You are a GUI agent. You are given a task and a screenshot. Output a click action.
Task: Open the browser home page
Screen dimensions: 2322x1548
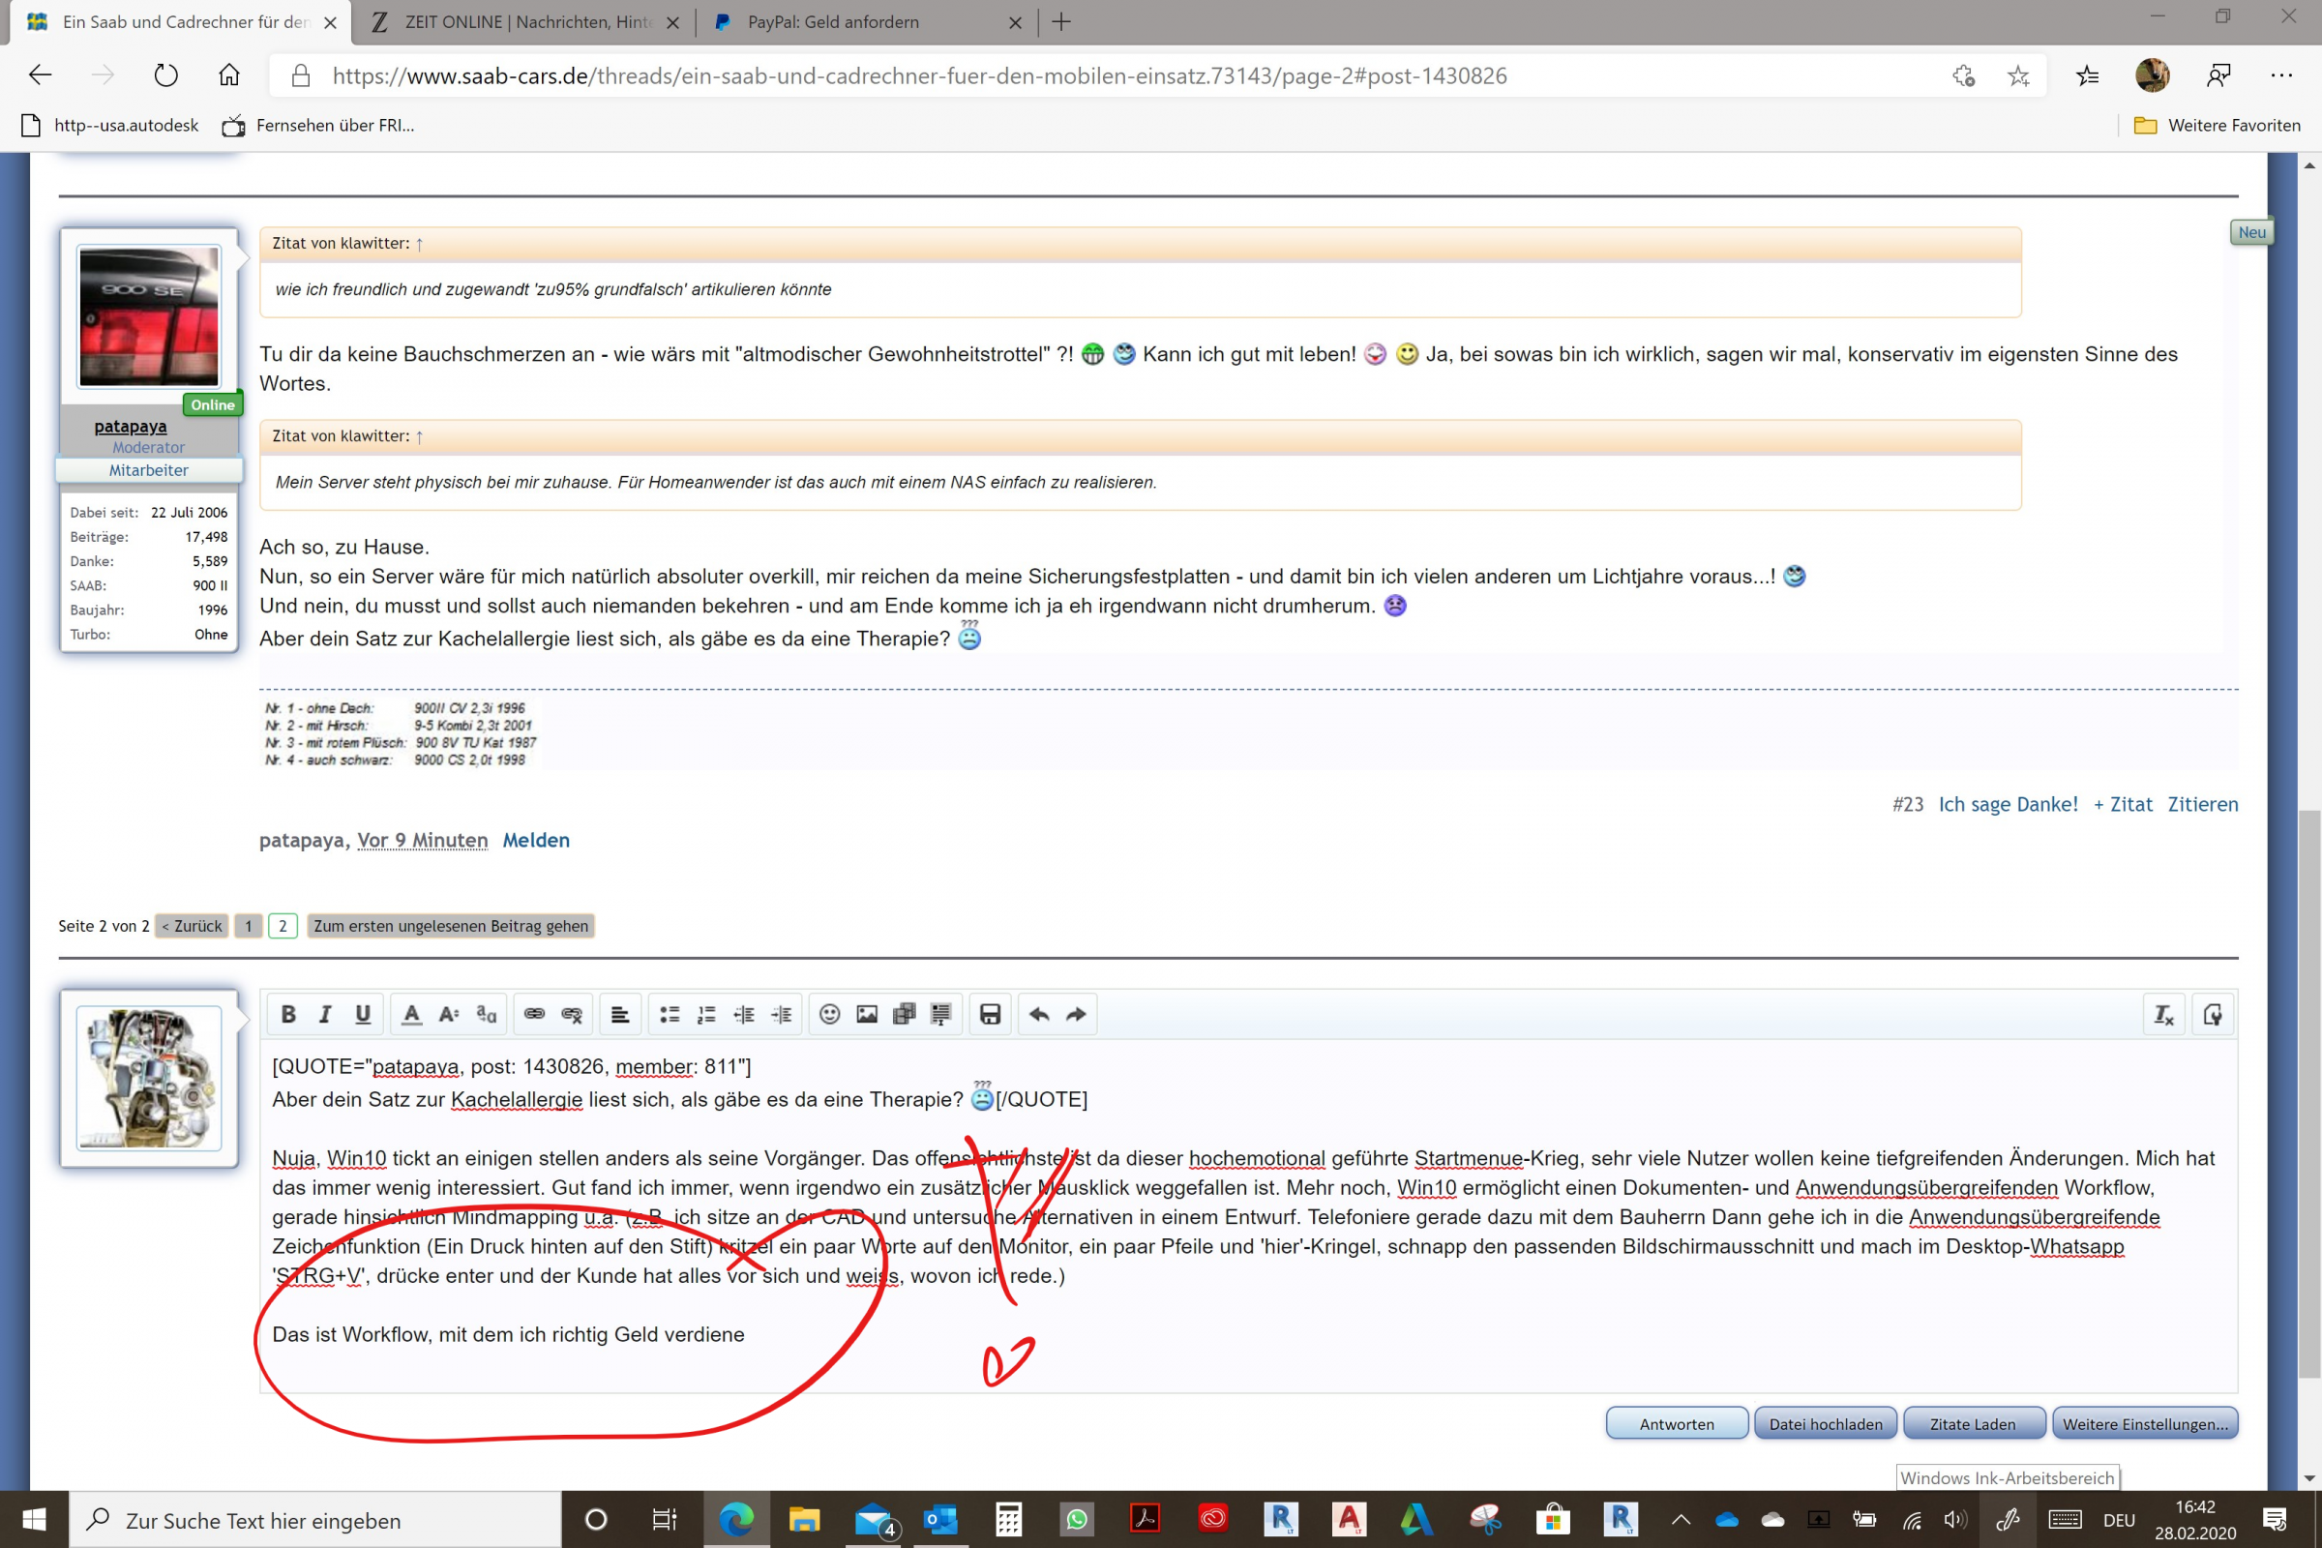(229, 75)
